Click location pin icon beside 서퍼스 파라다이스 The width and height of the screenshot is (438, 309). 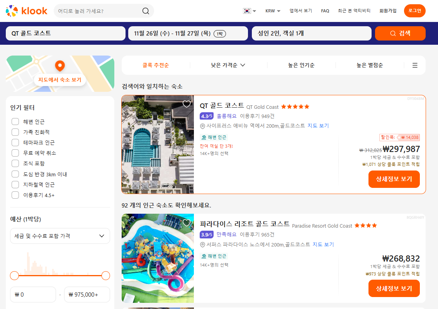tap(202, 245)
